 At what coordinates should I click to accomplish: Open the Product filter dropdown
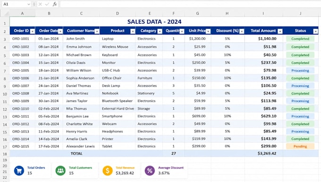point(133,31)
